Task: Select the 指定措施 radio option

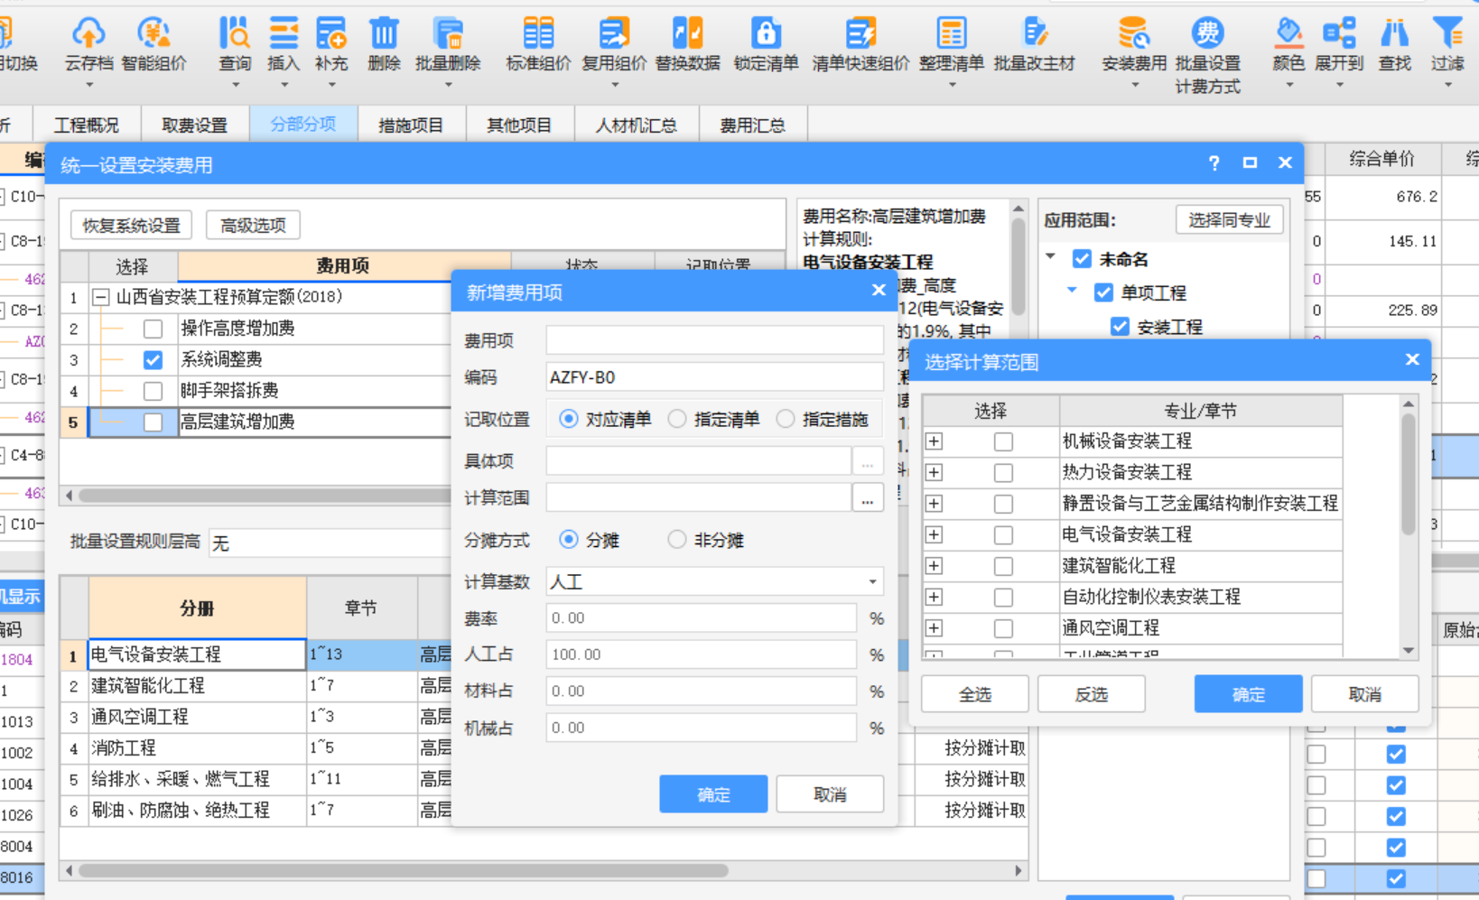Action: pos(786,419)
